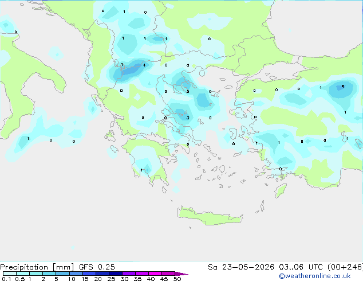Click the '20' legend scale label
The height and width of the screenshot is (281, 363).
[x=98, y=279]
